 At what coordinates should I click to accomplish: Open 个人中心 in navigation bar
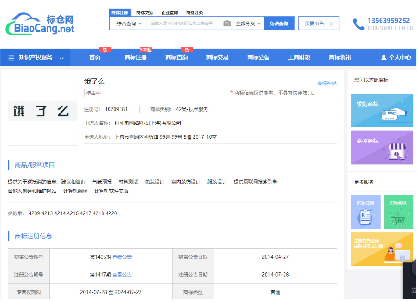click(x=396, y=58)
